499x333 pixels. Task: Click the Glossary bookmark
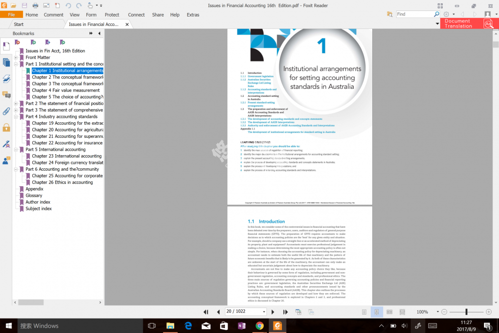[34, 196]
